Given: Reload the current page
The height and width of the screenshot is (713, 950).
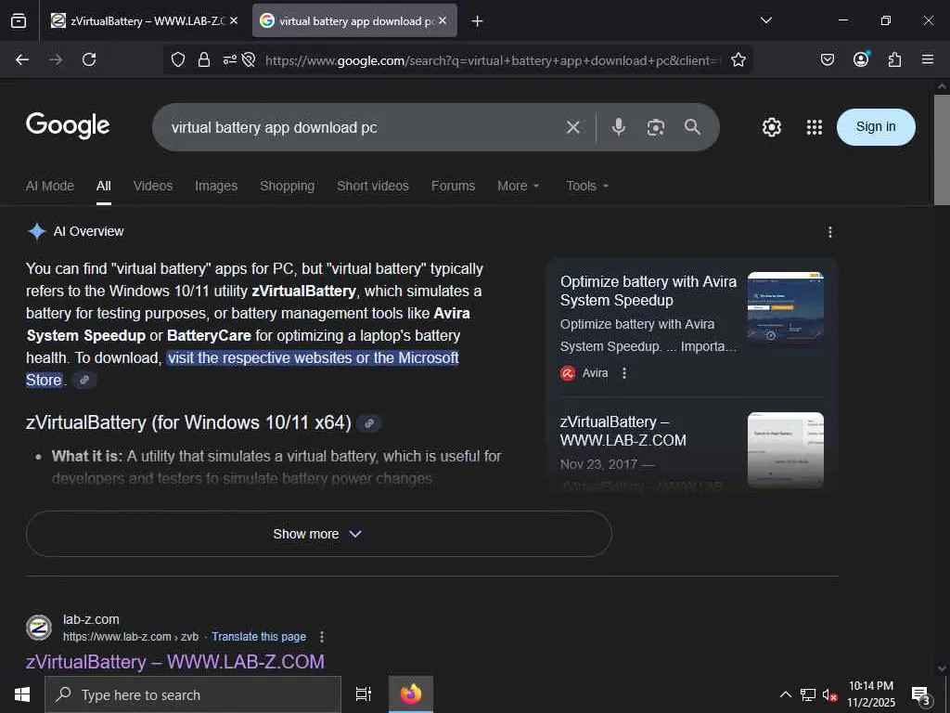Looking at the screenshot, I should click(x=89, y=59).
